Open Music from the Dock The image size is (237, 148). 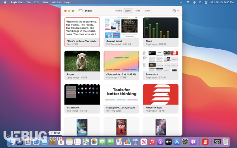(152, 142)
